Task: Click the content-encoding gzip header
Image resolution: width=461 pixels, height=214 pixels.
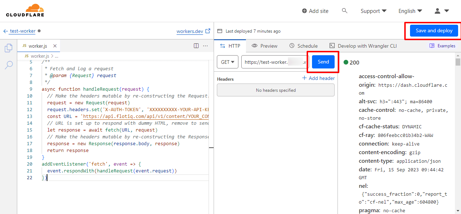Action: [390, 152]
